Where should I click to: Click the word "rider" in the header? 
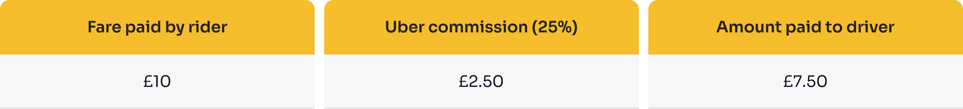(x=208, y=27)
